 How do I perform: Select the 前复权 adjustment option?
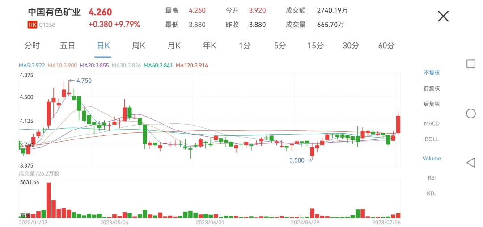[432, 88]
